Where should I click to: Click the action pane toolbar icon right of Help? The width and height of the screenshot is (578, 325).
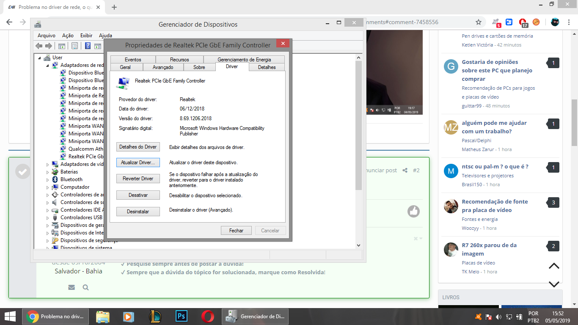tap(98, 46)
